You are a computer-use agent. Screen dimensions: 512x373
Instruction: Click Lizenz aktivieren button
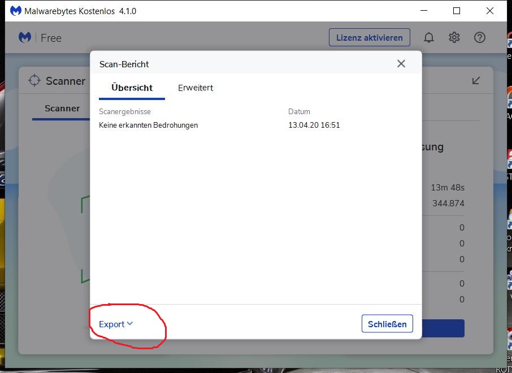pyautogui.click(x=369, y=37)
